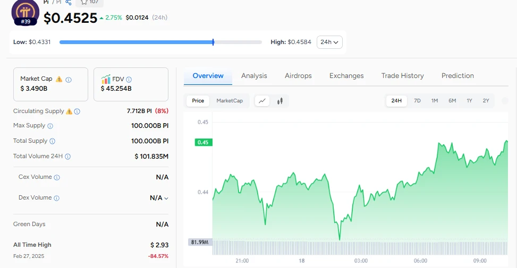Click the star watchlist icon showing 107
The width and height of the screenshot is (517, 268).
(84, 2)
